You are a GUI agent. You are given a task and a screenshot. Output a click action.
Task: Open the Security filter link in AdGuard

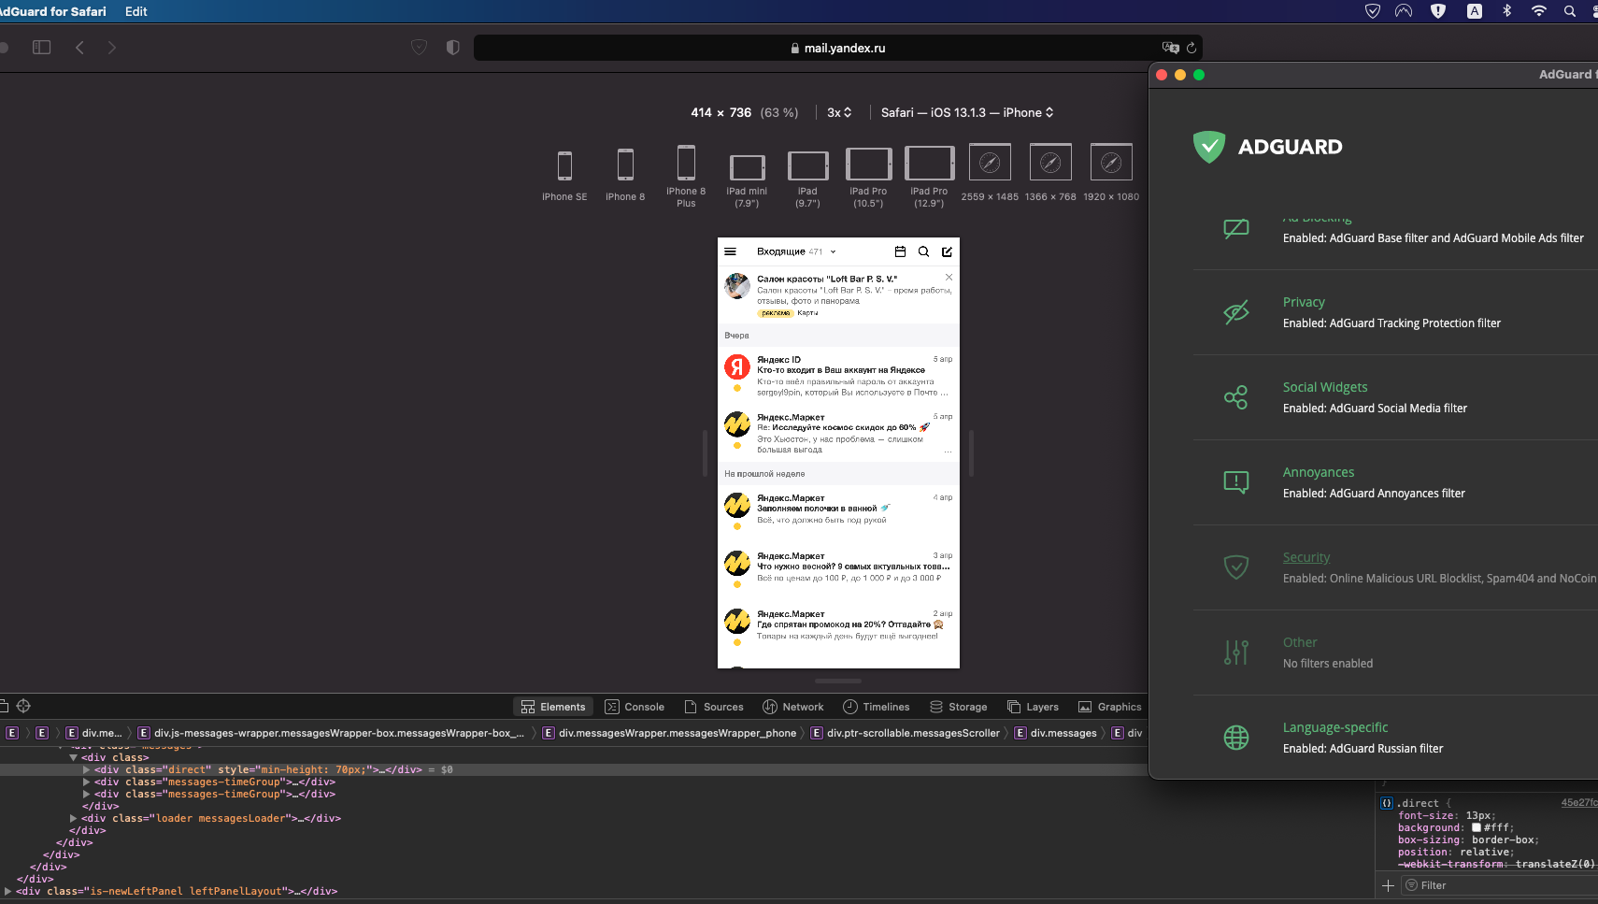point(1306,556)
